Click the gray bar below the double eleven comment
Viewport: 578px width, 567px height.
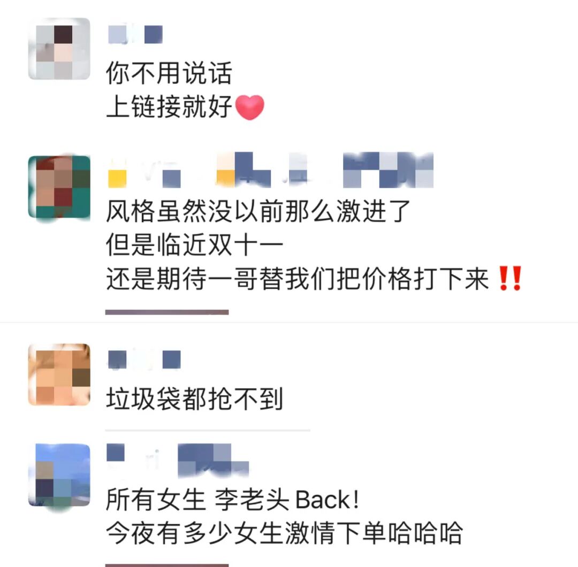coord(167,312)
